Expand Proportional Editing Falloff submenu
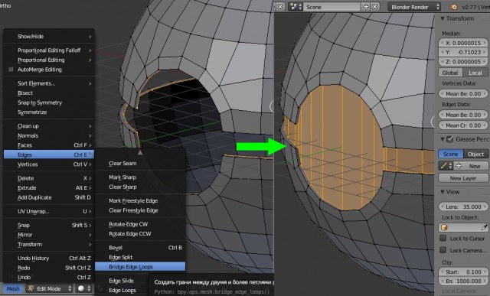490x296 pixels. coord(49,50)
